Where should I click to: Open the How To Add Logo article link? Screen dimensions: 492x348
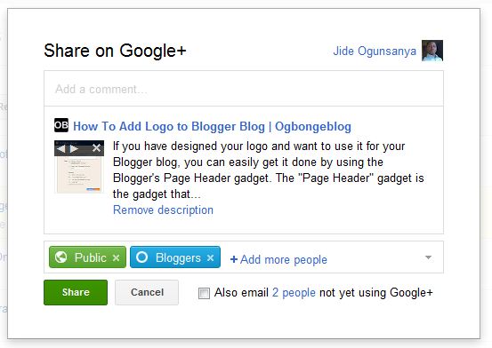click(x=212, y=127)
